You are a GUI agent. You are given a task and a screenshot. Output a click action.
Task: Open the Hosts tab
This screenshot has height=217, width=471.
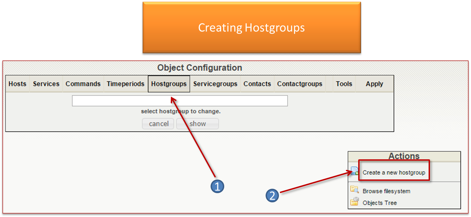pyautogui.click(x=17, y=84)
